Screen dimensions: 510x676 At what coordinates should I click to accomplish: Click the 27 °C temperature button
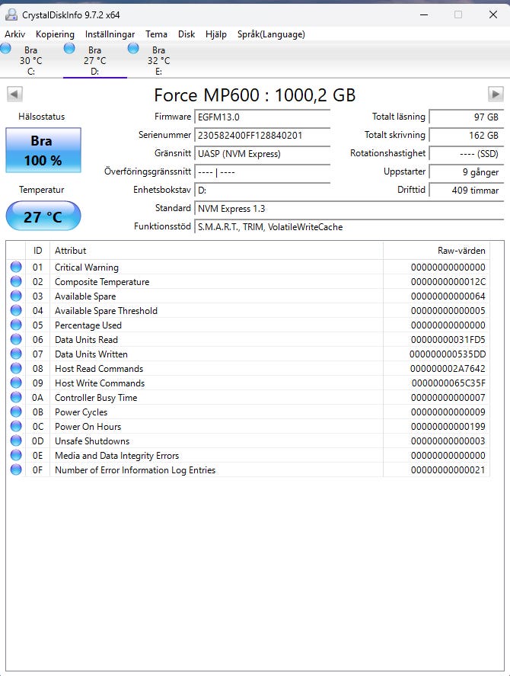pos(43,216)
